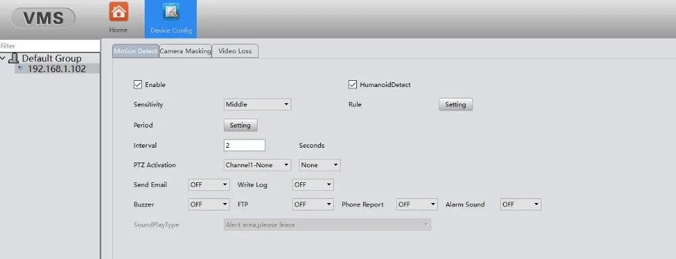This screenshot has height=259, width=676.
Task: Toggle the HumanoidDetect checkbox
Action: click(352, 85)
